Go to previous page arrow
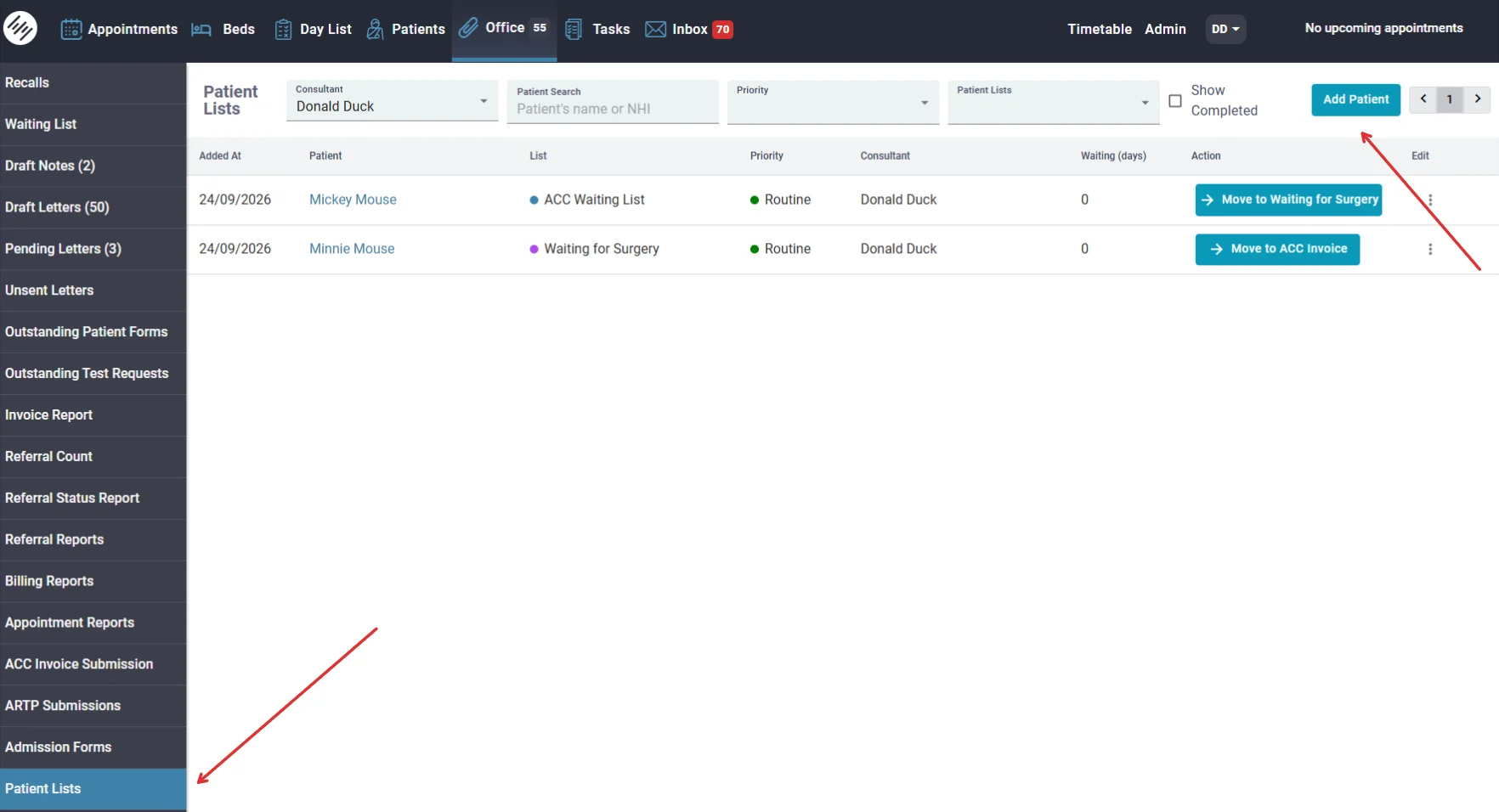The width and height of the screenshot is (1499, 812). point(1423,99)
